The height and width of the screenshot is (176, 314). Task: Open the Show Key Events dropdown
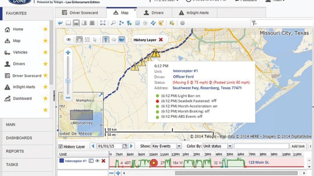(166, 146)
